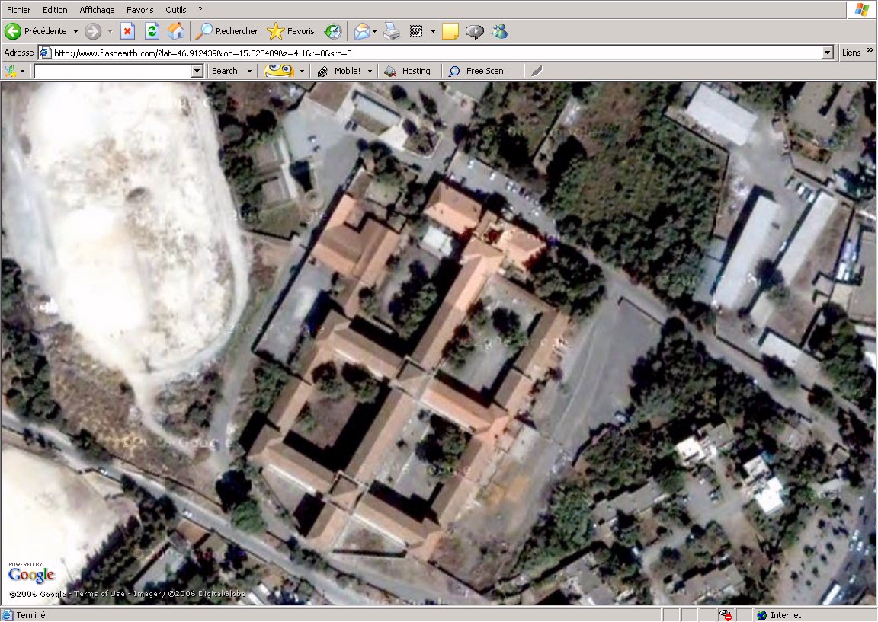Viewport: 878px width, 622px height.
Task: Open the address bar dropdown list
Action: [x=827, y=53]
